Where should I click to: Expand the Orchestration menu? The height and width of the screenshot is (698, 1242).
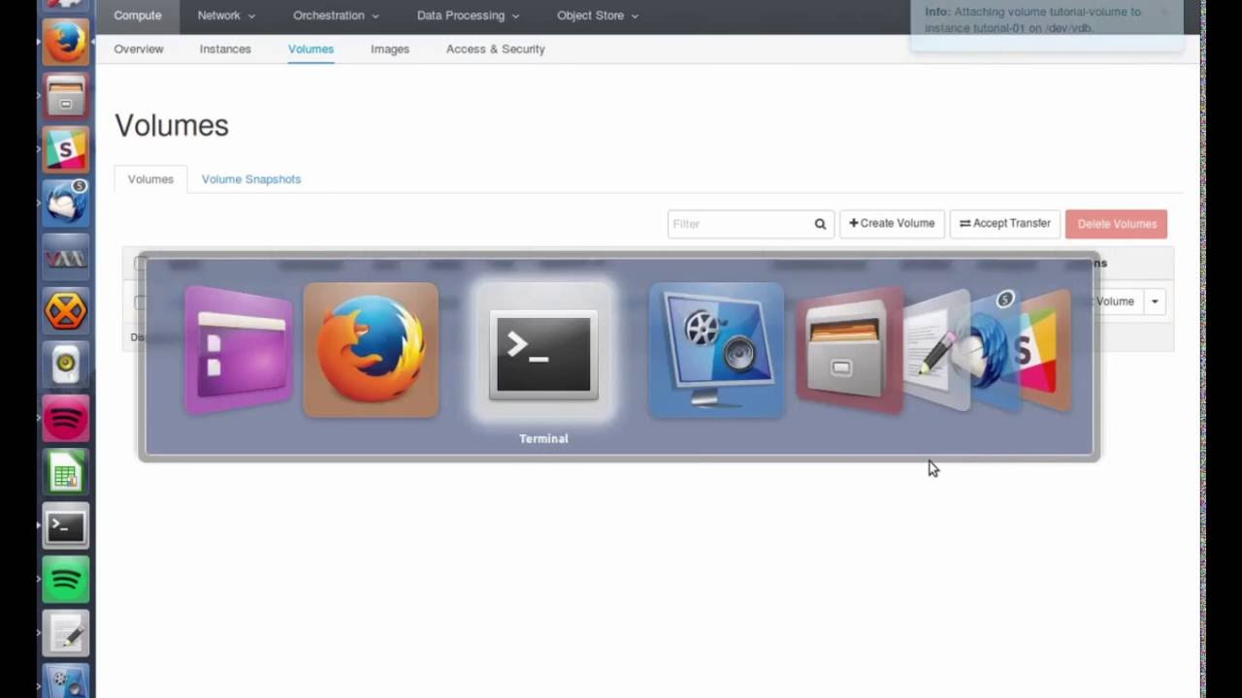click(336, 16)
